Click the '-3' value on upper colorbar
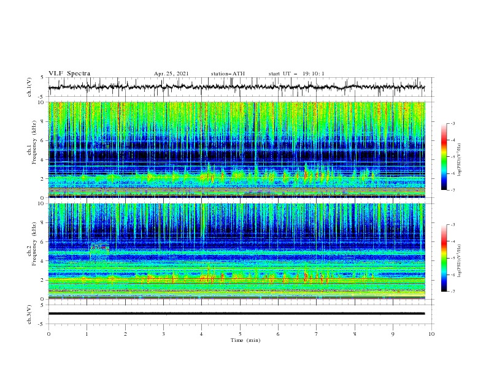486x375 pixels. pyautogui.click(x=453, y=123)
